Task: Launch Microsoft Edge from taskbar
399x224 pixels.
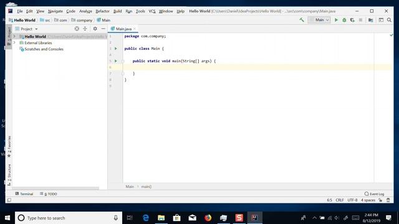Action: [x=145, y=218]
